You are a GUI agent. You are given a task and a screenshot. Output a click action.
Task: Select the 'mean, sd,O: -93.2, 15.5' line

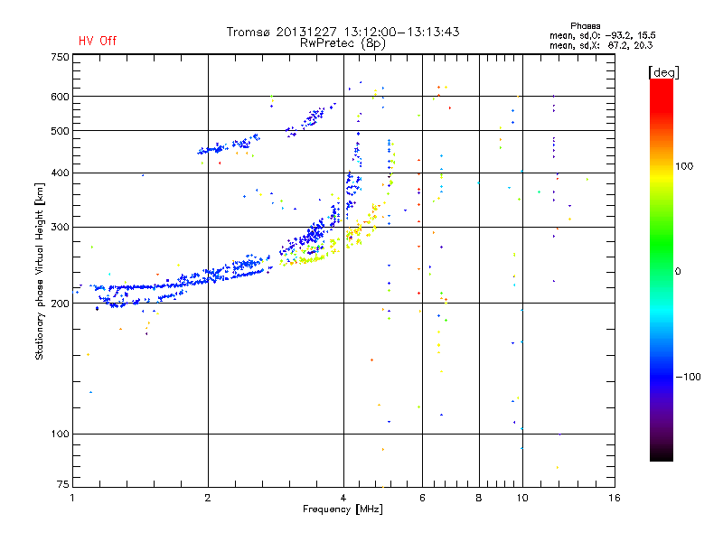pyautogui.click(x=602, y=35)
